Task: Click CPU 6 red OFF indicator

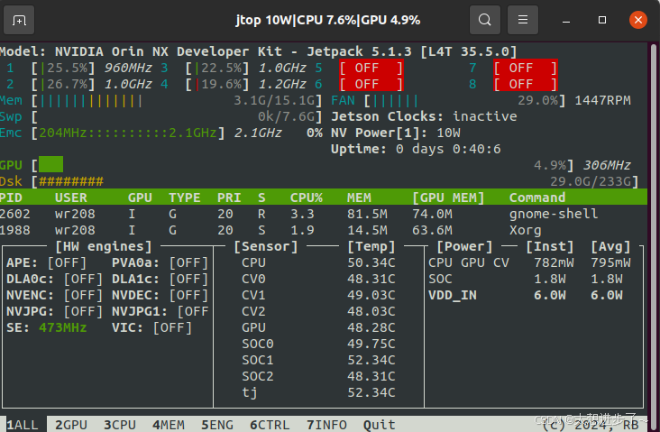Action: [x=371, y=84]
